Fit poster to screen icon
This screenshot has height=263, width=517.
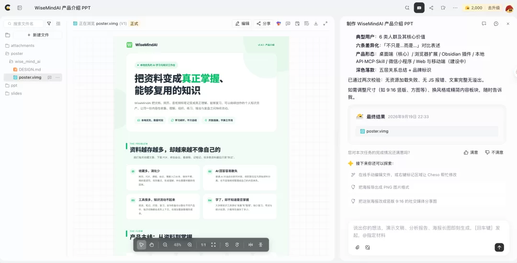214,244
